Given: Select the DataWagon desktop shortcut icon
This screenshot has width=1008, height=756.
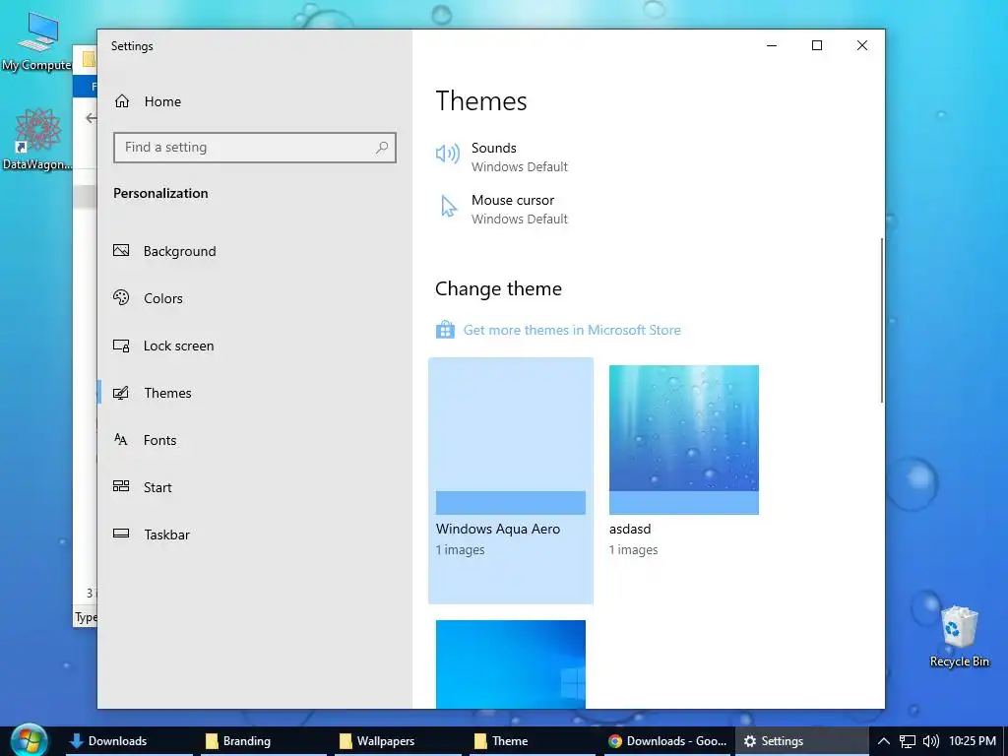Looking at the screenshot, I should click(37, 139).
